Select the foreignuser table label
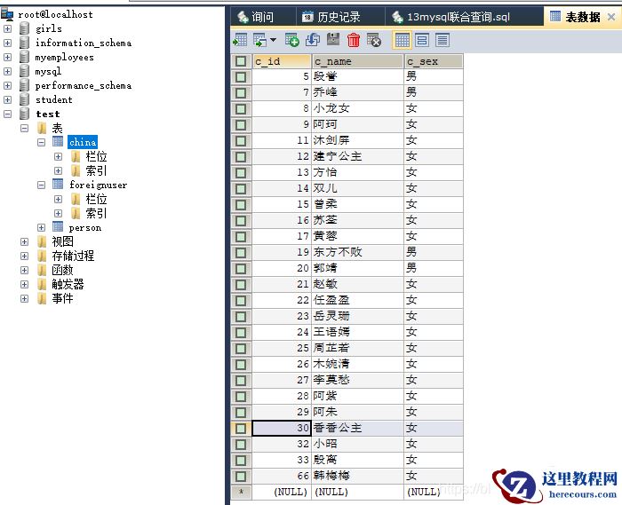This screenshot has height=505, width=622. pyautogui.click(x=98, y=185)
